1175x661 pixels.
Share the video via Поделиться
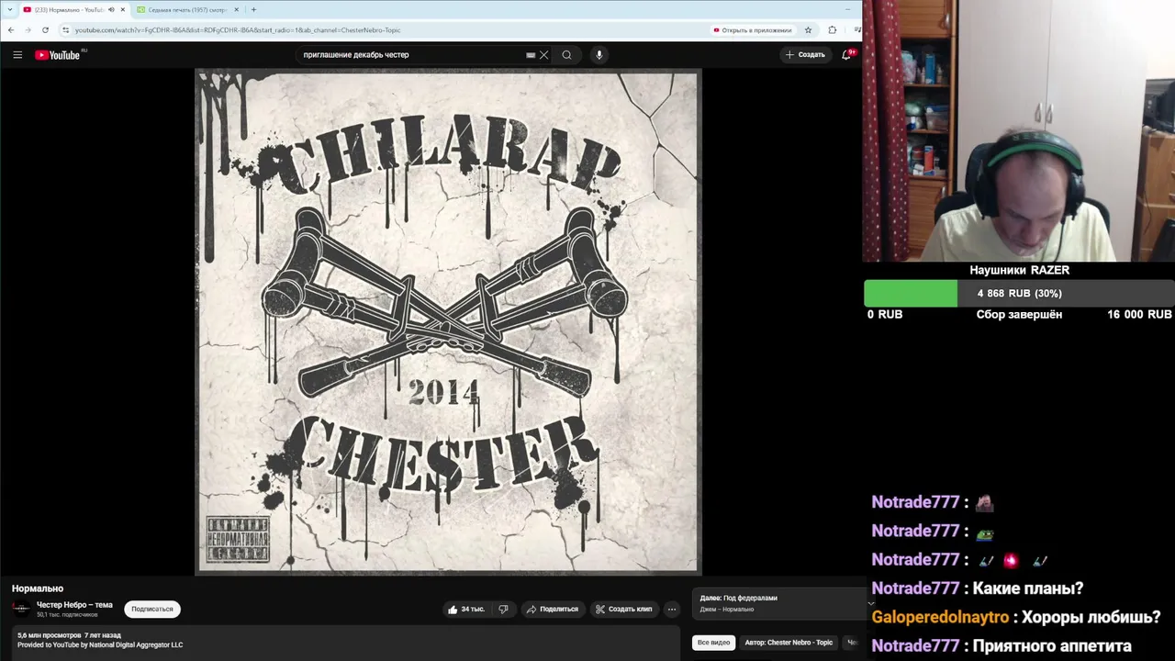[552, 609]
